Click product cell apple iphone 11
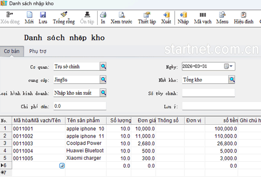 (86, 136)
